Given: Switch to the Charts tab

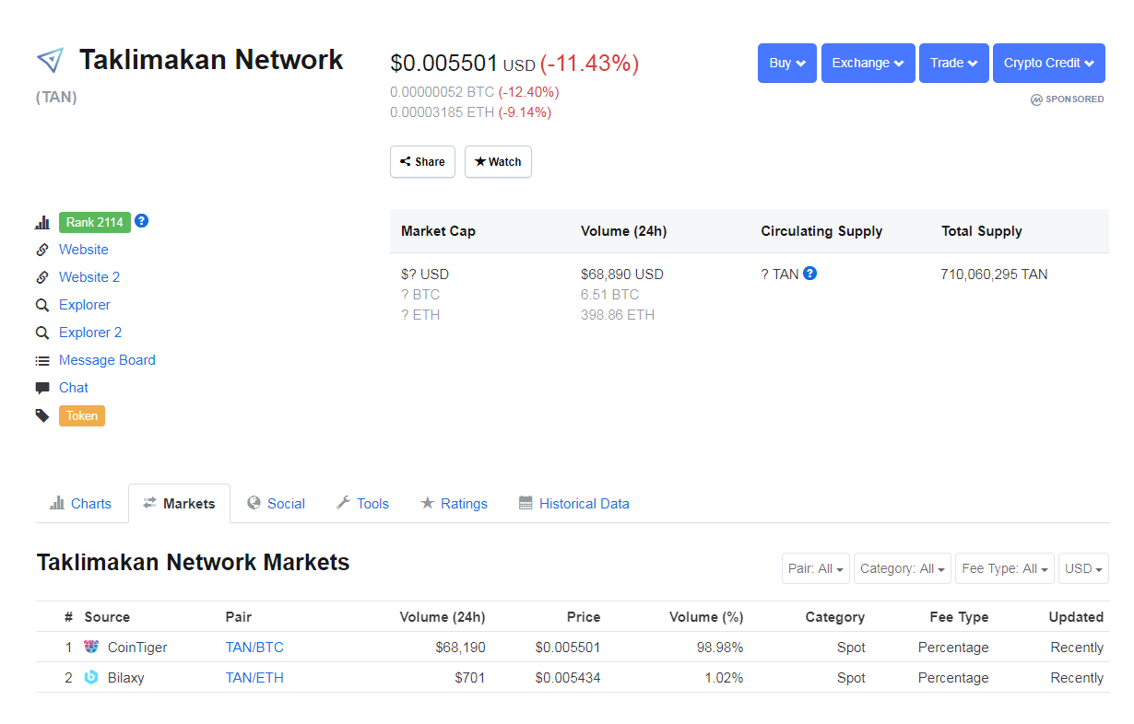Looking at the screenshot, I should [80, 503].
